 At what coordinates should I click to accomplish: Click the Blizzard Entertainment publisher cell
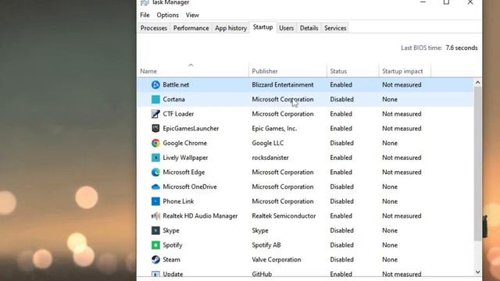tap(283, 85)
